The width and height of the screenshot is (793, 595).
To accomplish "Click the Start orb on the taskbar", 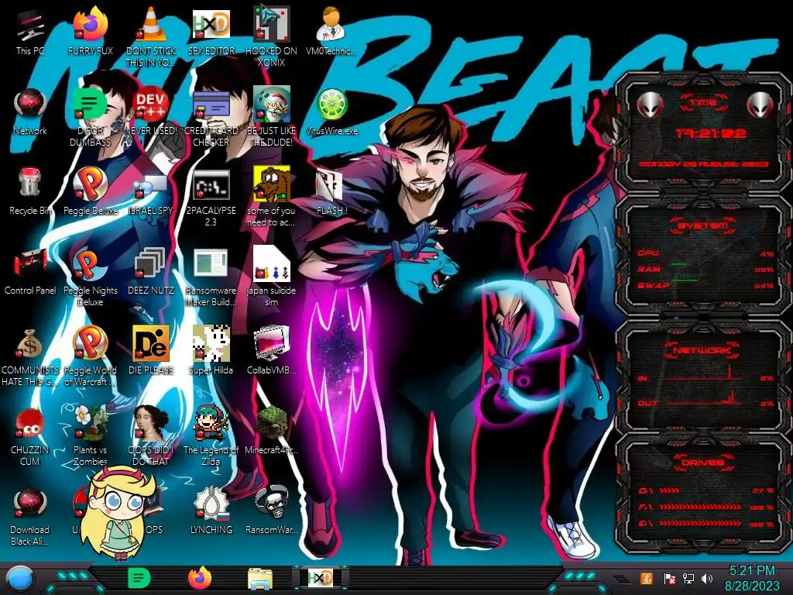I will (19, 579).
